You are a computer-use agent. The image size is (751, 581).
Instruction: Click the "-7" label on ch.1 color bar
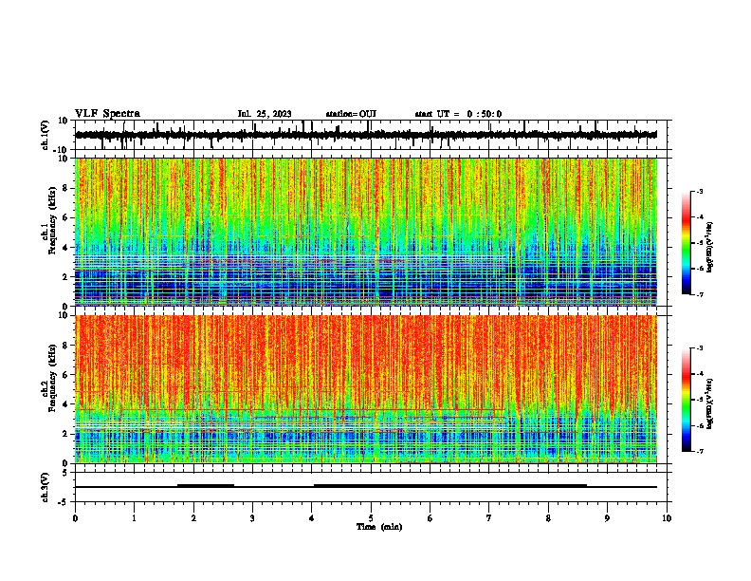[700, 294]
